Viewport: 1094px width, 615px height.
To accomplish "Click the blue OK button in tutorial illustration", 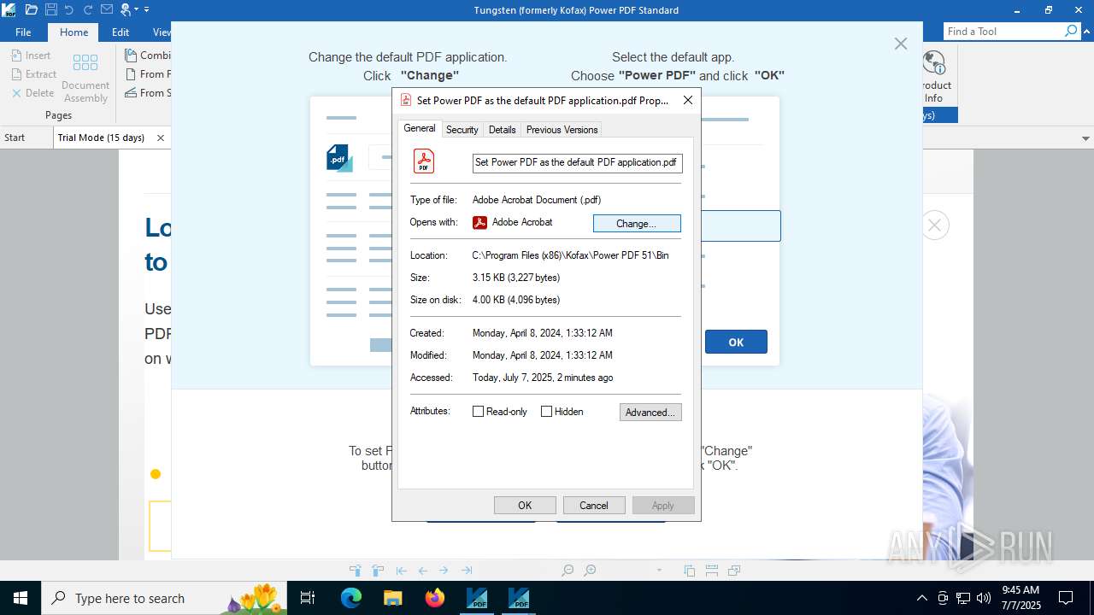I will click(736, 342).
